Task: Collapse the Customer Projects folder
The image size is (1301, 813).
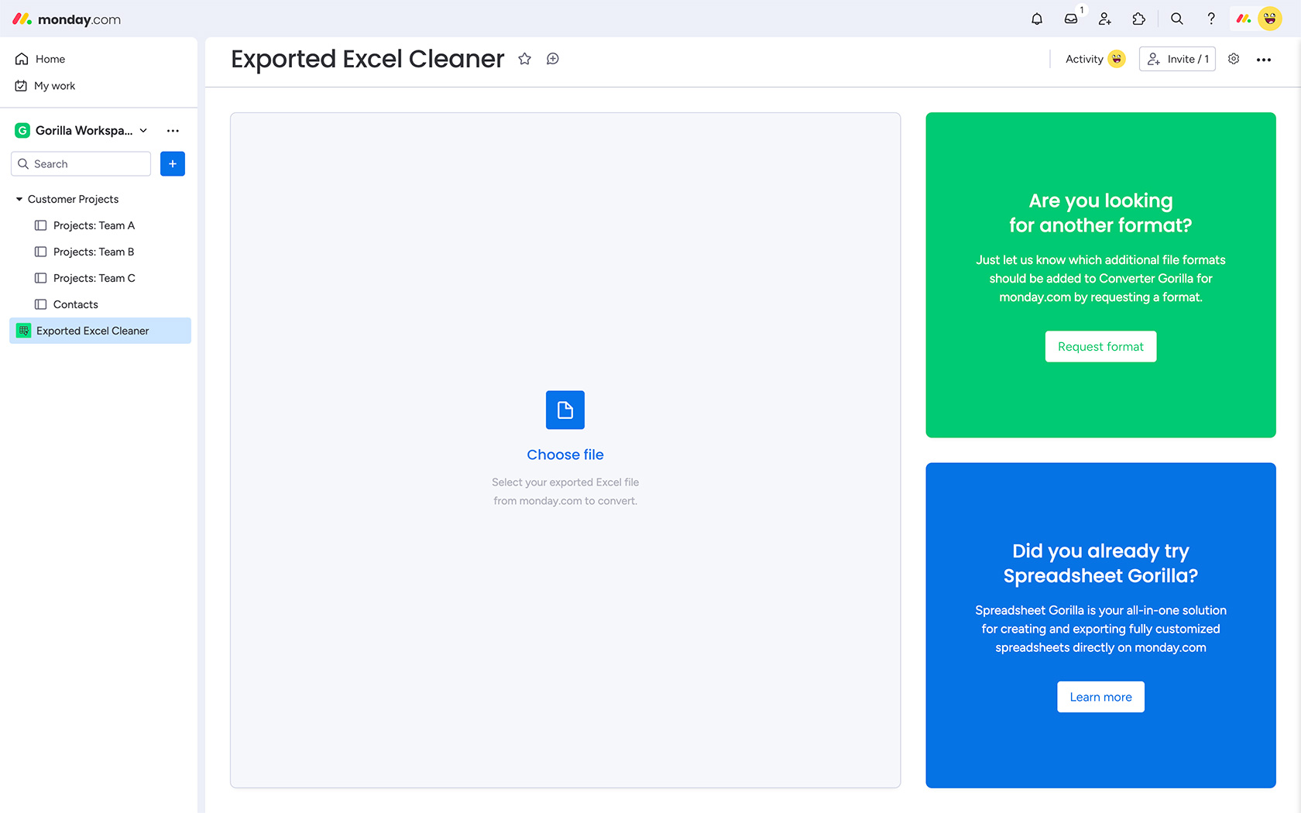Action: (19, 199)
